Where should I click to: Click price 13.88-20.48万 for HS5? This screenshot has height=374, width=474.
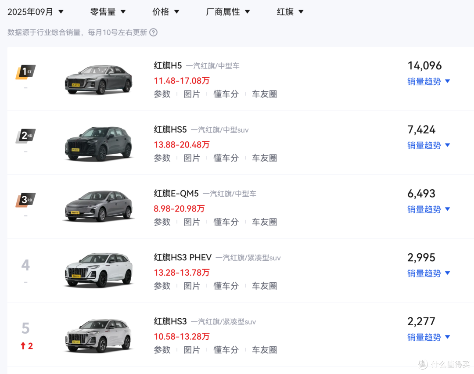point(182,145)
